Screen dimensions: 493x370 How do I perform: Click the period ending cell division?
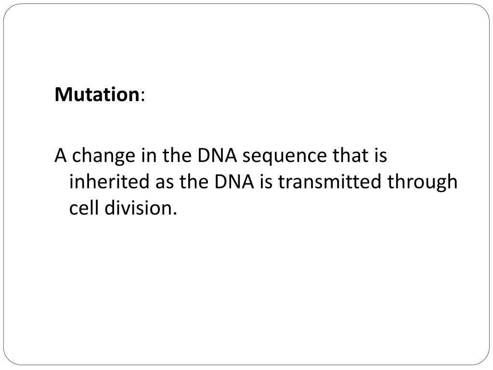[x=175, y=213]
